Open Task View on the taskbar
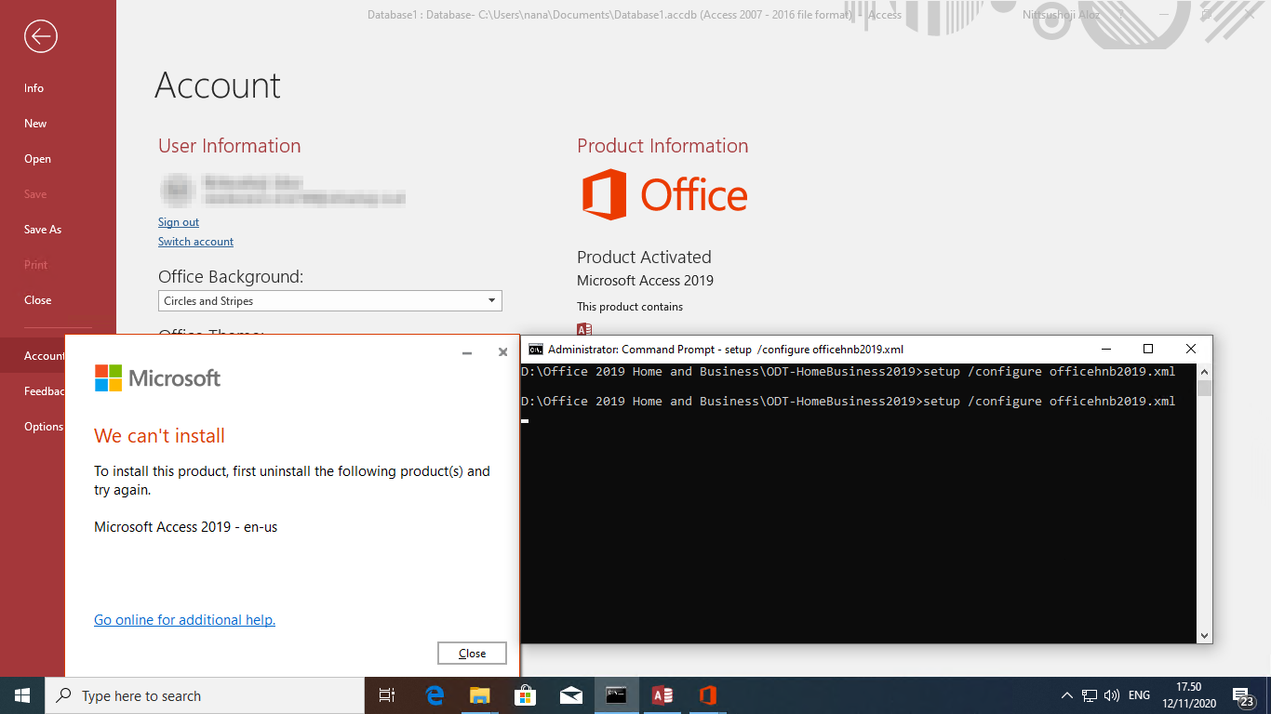Image resolution: width=1271 pixels, height=714 pixels. pos(387,694)
